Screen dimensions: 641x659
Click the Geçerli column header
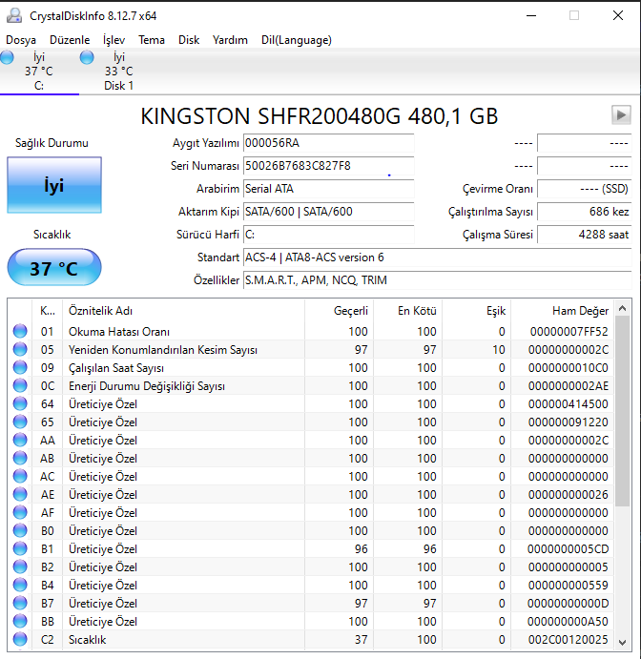pos(339,311)
